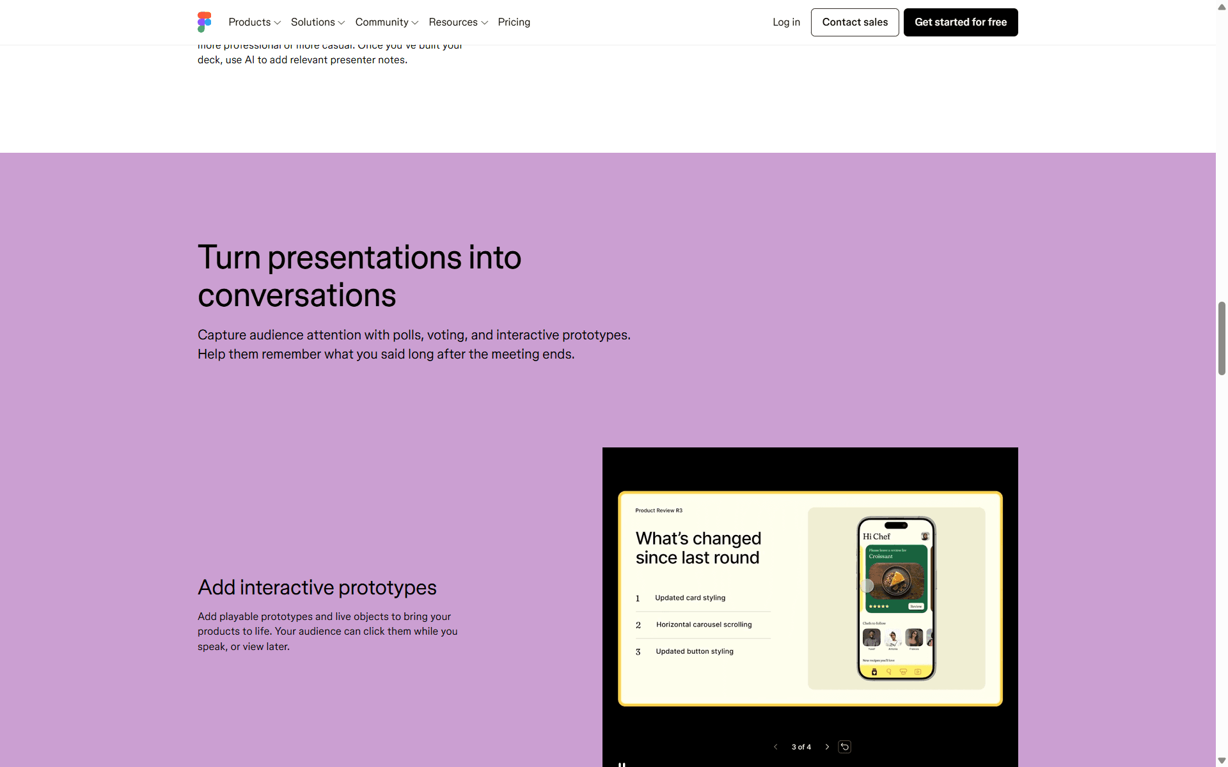Open the Community dropdown
The height and width of the screenshot is (767, 1228).
tap(387, 22)
